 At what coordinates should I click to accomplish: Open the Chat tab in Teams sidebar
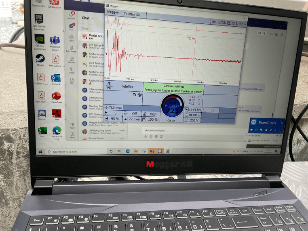(x=71, y=26)
